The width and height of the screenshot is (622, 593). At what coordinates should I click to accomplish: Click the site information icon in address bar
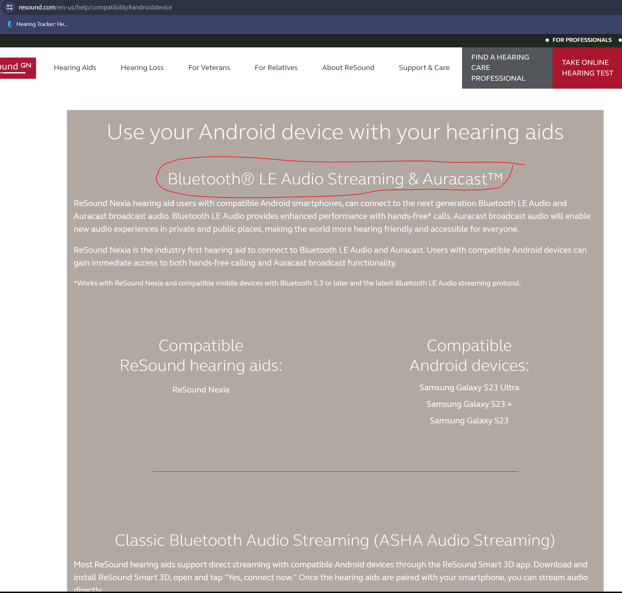[x=9, y=7]
